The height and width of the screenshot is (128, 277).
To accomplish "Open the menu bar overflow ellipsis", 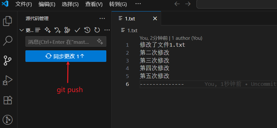I will click(138, 4).
